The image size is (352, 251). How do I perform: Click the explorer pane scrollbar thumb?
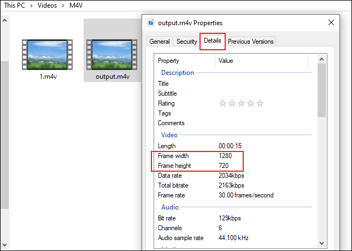4,135
